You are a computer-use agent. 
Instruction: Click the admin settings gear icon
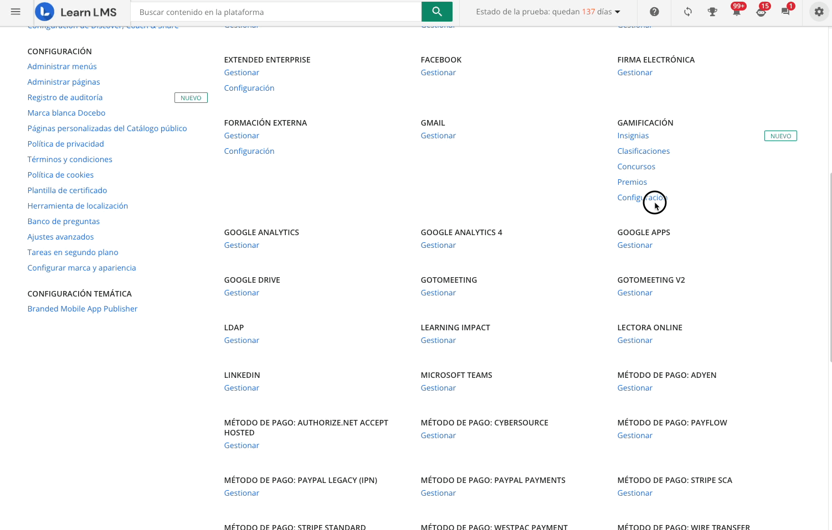(819, 12)
